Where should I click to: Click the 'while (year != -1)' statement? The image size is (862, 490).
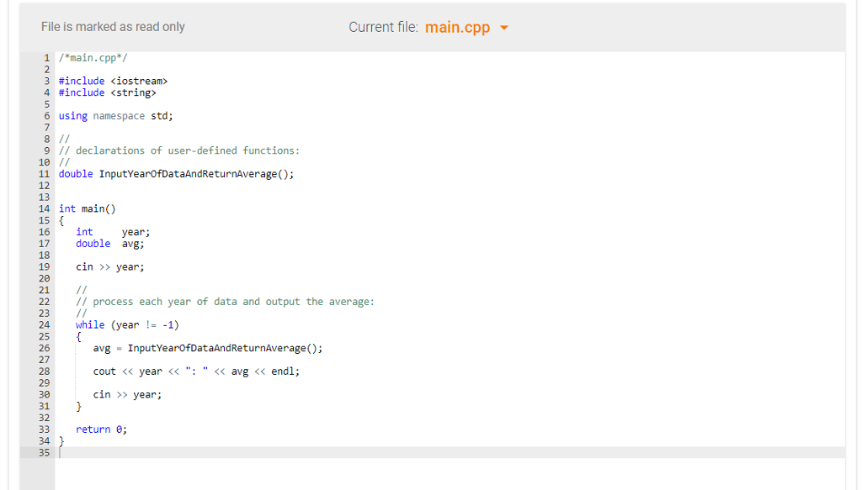coord(128,324)
